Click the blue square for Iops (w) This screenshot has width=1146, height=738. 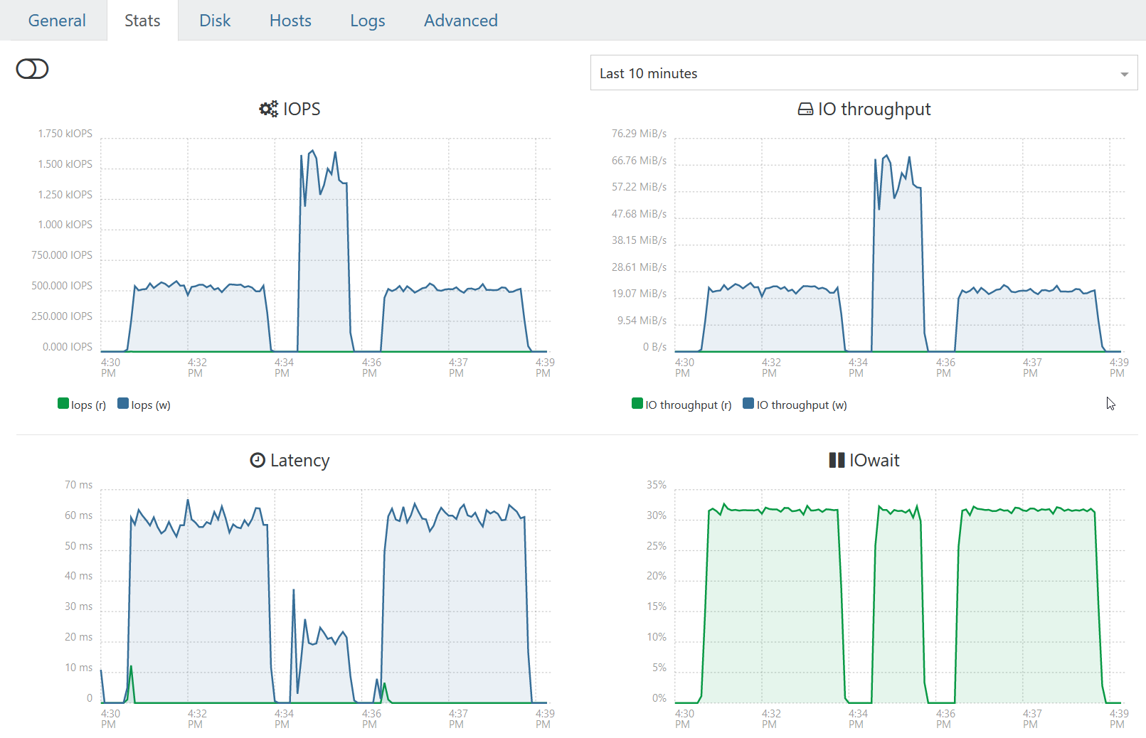(x=122, y=403)
